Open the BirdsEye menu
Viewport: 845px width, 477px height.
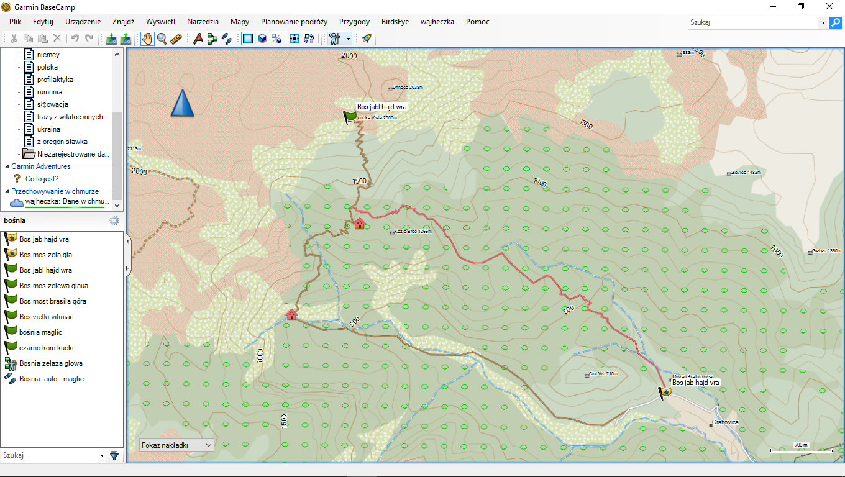click(x=395, y=22)
